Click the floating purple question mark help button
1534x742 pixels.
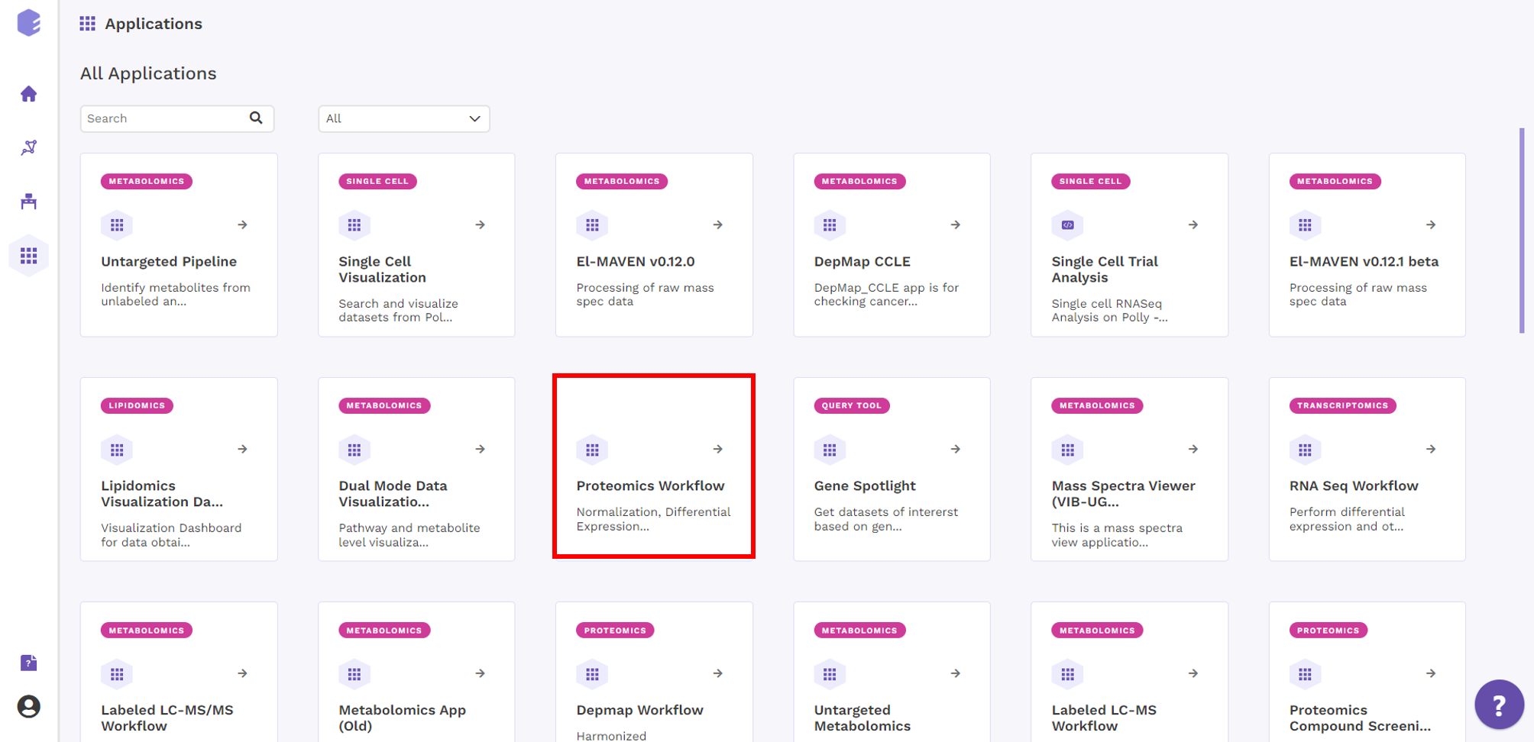coord(1499,704)
